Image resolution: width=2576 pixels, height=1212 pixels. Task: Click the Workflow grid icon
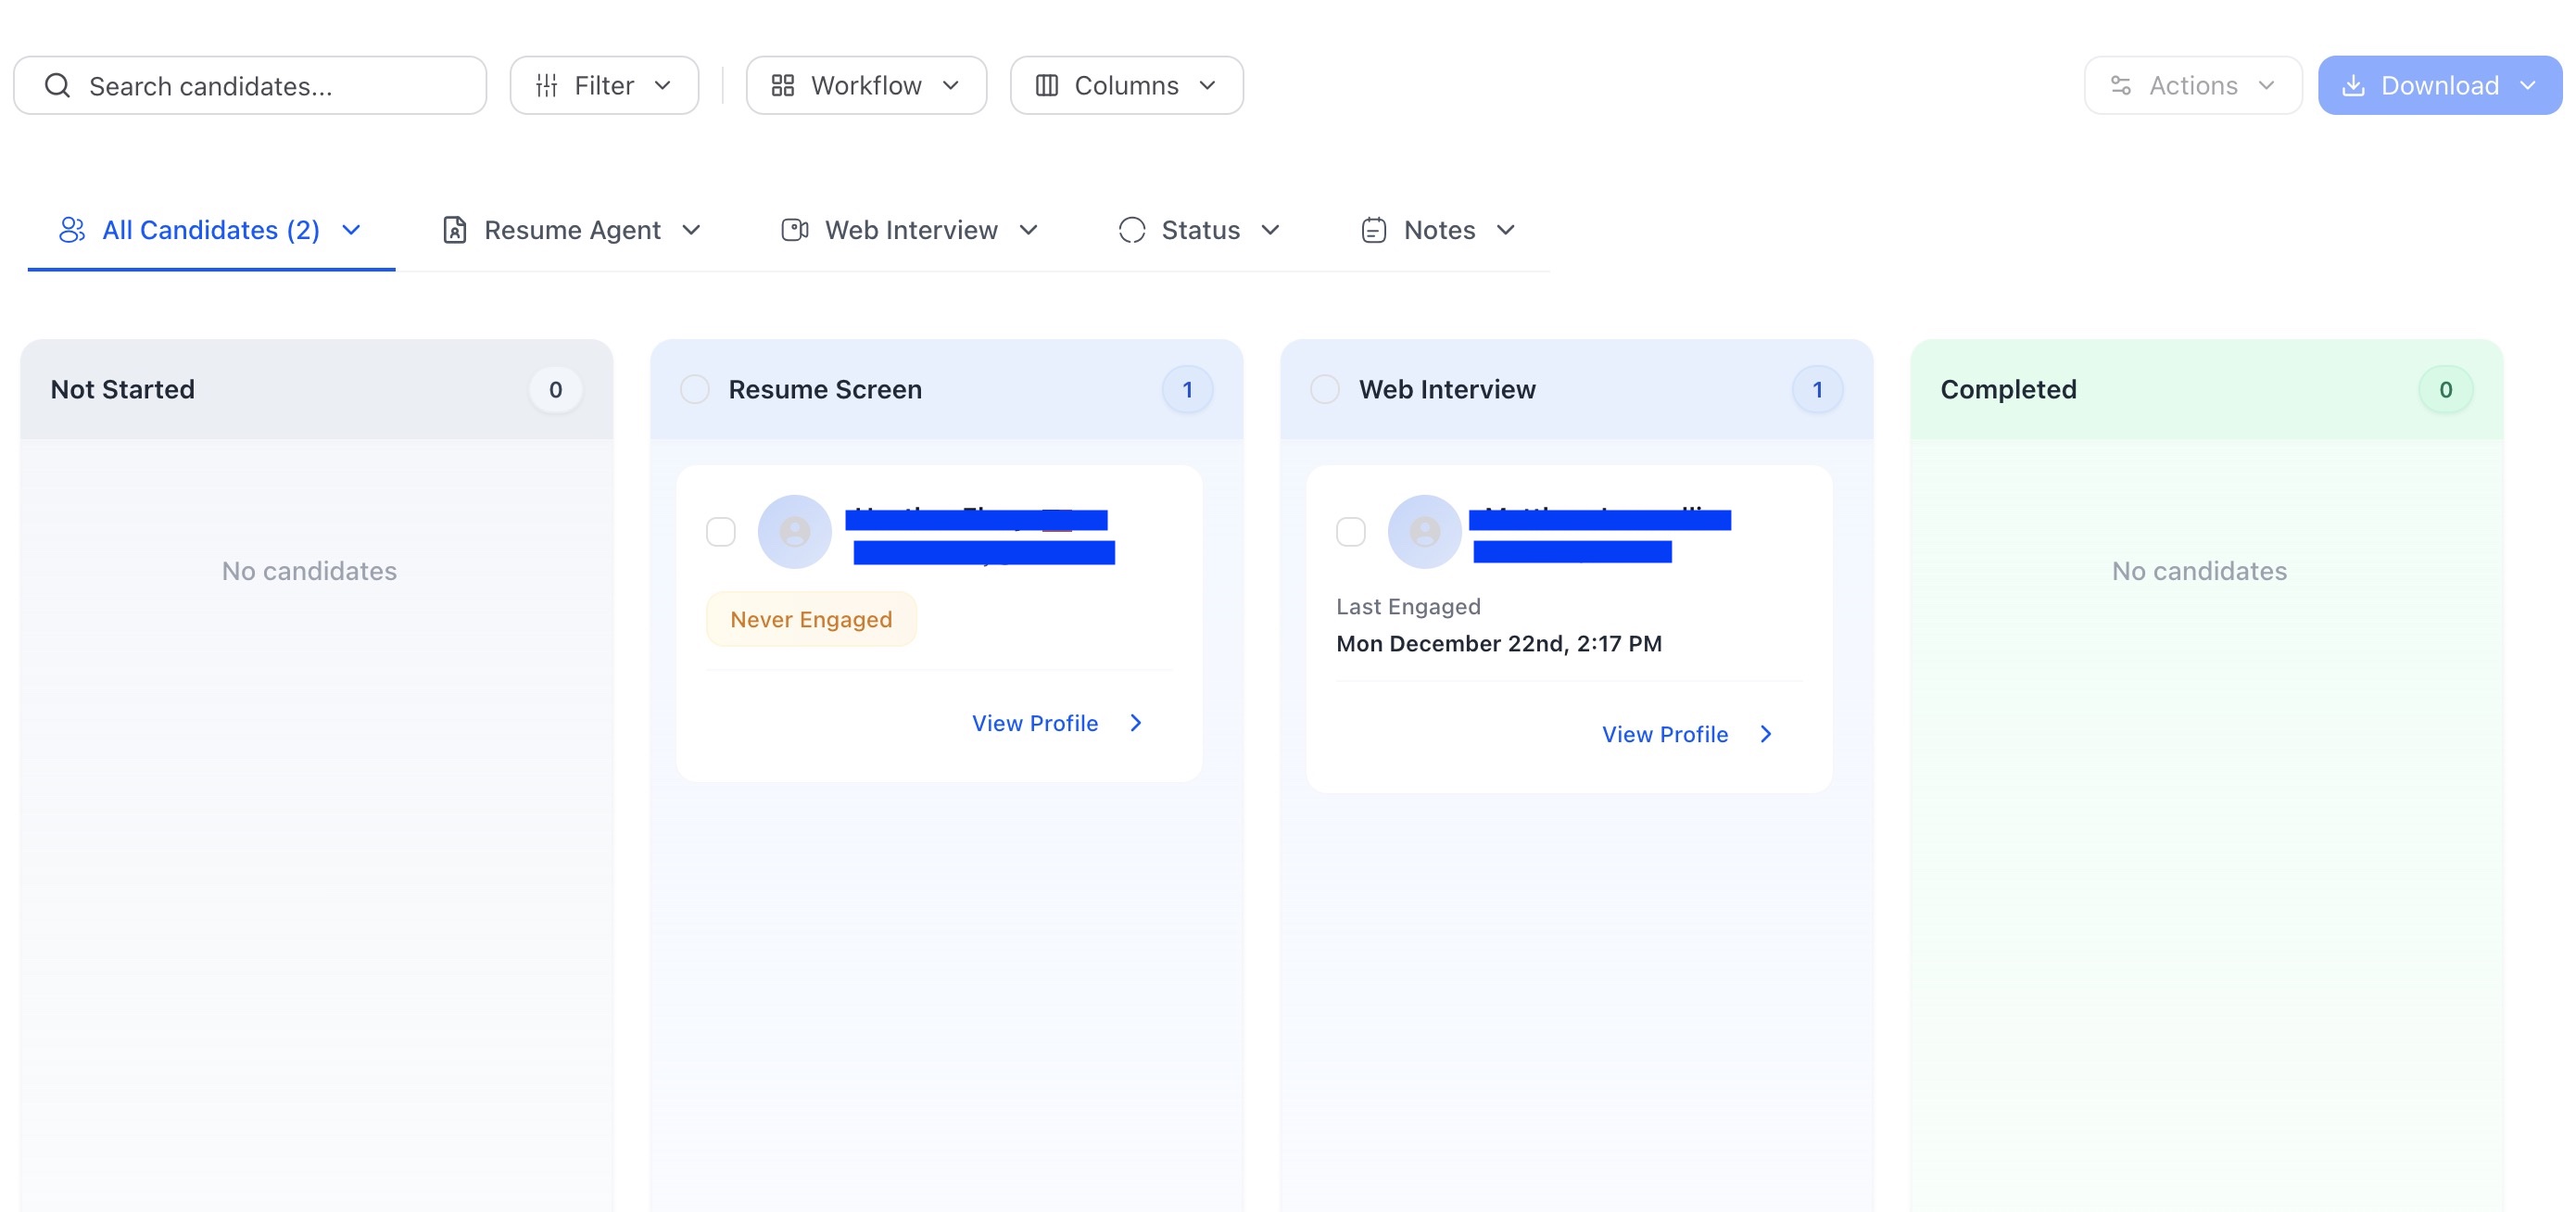coord(783,86)
